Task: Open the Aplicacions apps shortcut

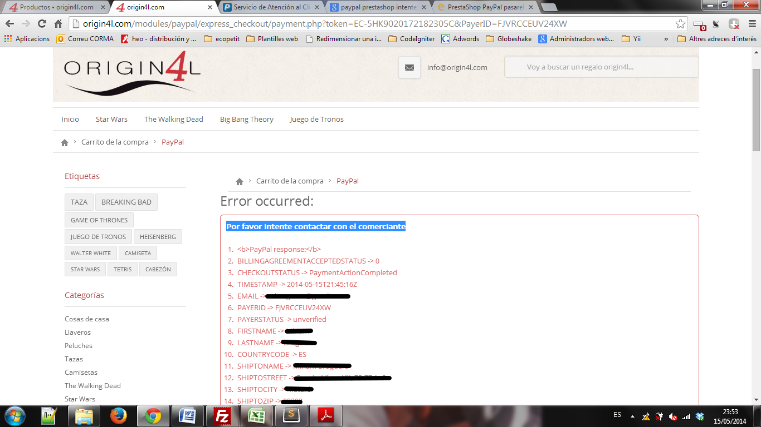Action: point(27,39)
